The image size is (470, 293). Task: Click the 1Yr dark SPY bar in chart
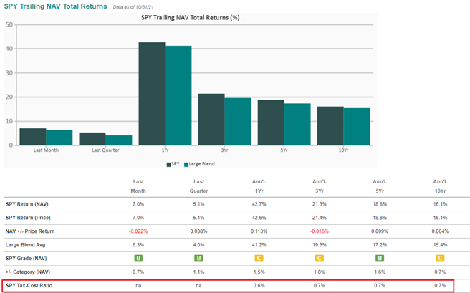pos(152,94)
